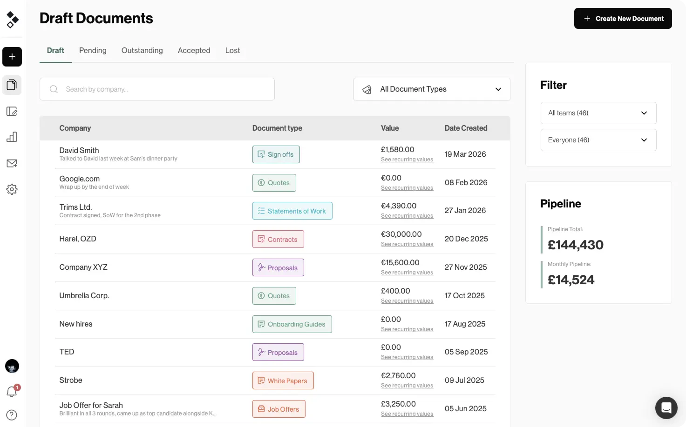Open the chat support bubble
The height and width of the screenshot is (427, 686).
click(x=666, y=408)
